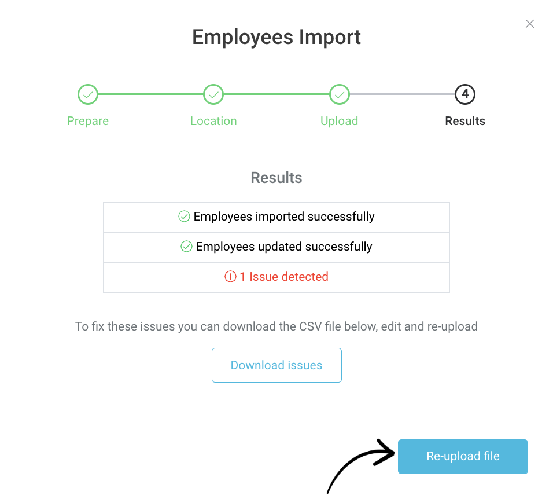Select the Prepare step label
Viewport: 553px width, 499px height.
(88, 121)
